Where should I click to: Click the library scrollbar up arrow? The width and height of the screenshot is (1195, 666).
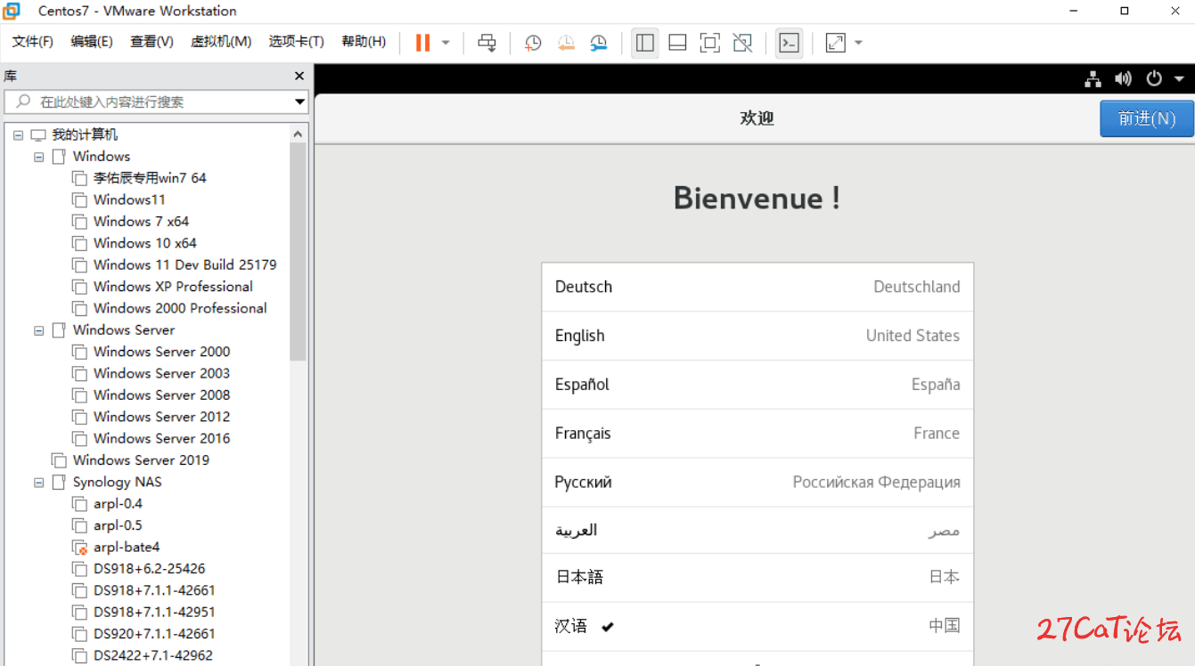click(x=299, y=134)
